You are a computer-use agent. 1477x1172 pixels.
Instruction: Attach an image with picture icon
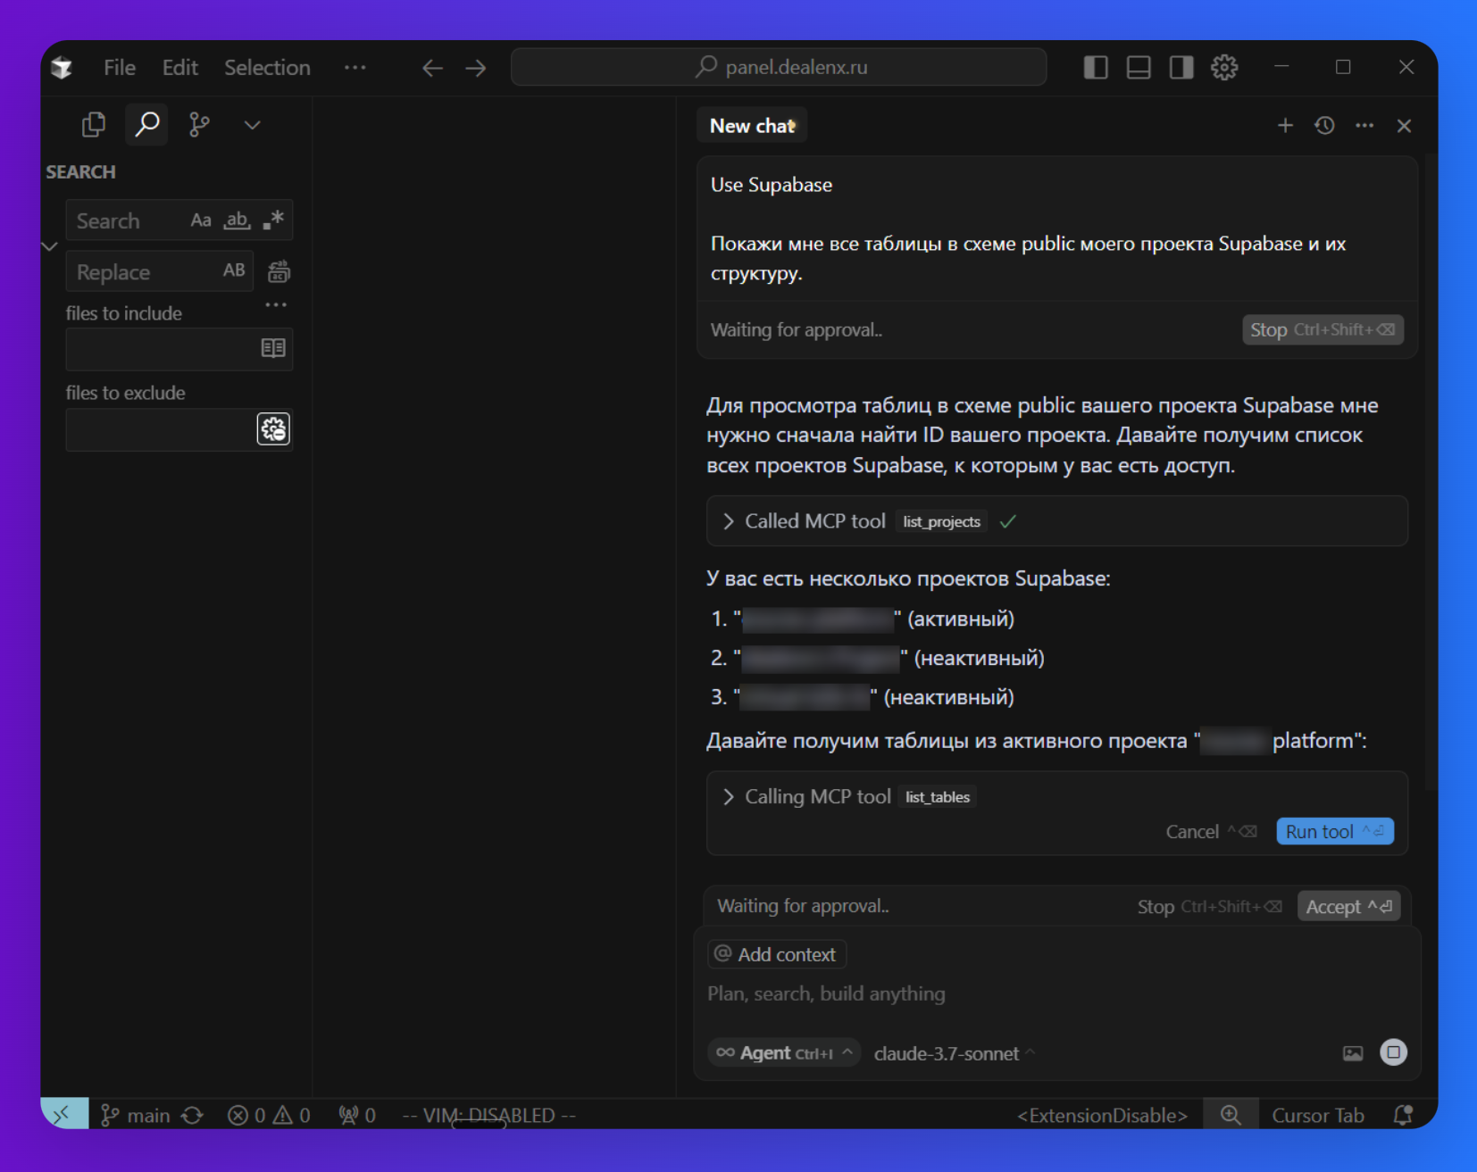pyautogui.click(x=1353, y=1053)
